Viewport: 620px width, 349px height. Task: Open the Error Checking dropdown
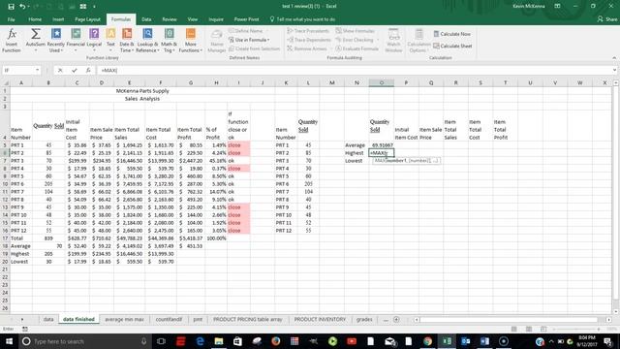[x=356, y=40]
